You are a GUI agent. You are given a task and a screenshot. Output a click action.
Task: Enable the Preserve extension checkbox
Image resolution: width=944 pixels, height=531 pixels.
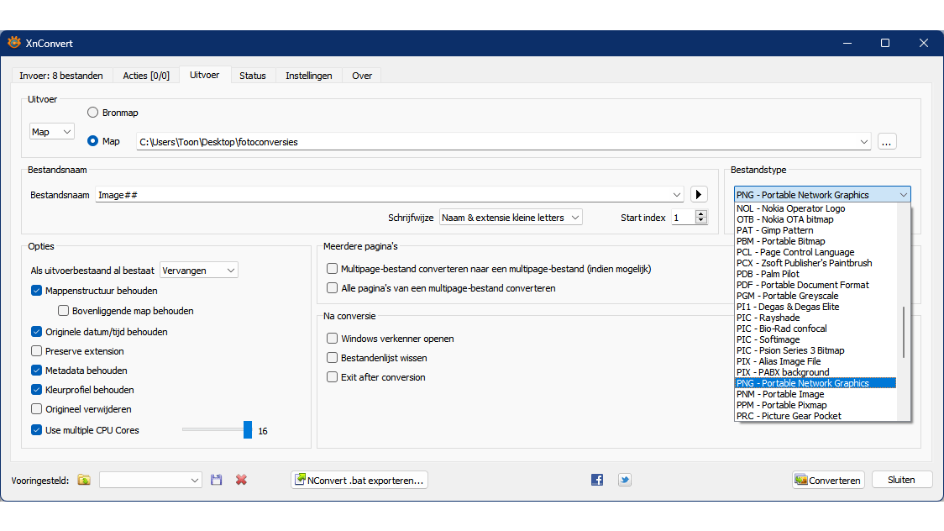tap(37, 351)
